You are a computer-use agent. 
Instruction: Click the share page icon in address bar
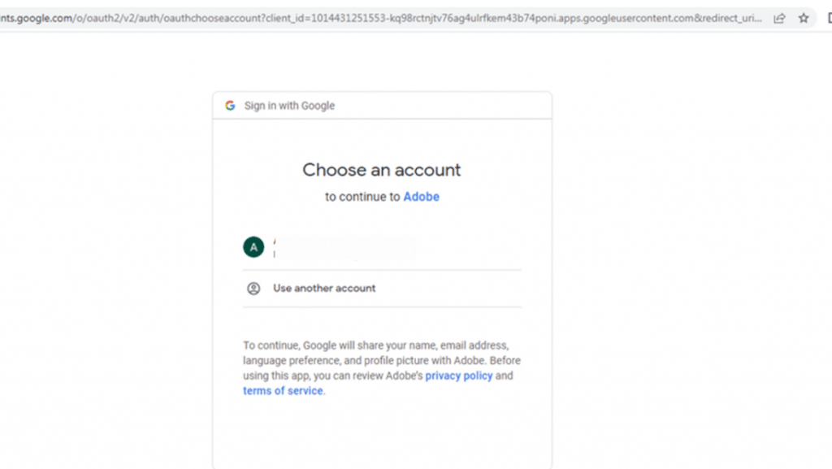coord(779,19)
